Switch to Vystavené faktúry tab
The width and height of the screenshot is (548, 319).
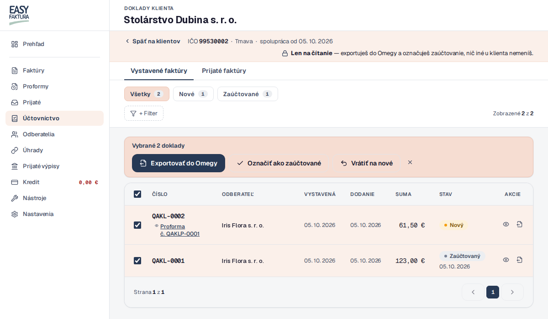coord(159,71)
